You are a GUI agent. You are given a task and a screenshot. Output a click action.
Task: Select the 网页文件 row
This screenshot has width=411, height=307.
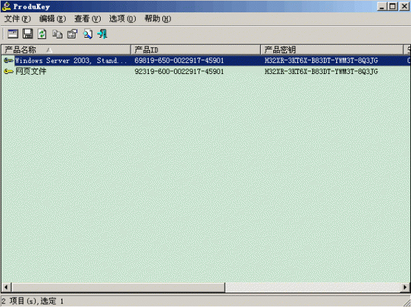pyautogui.click(x=206, y=71)
